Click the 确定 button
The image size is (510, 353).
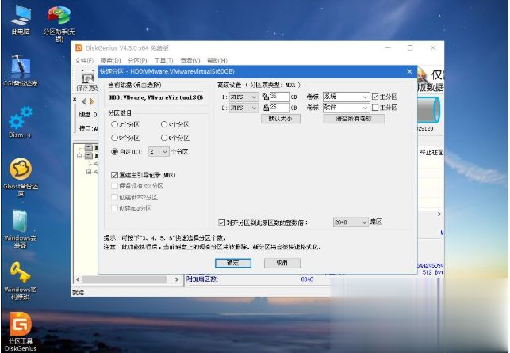coord(233,263)
